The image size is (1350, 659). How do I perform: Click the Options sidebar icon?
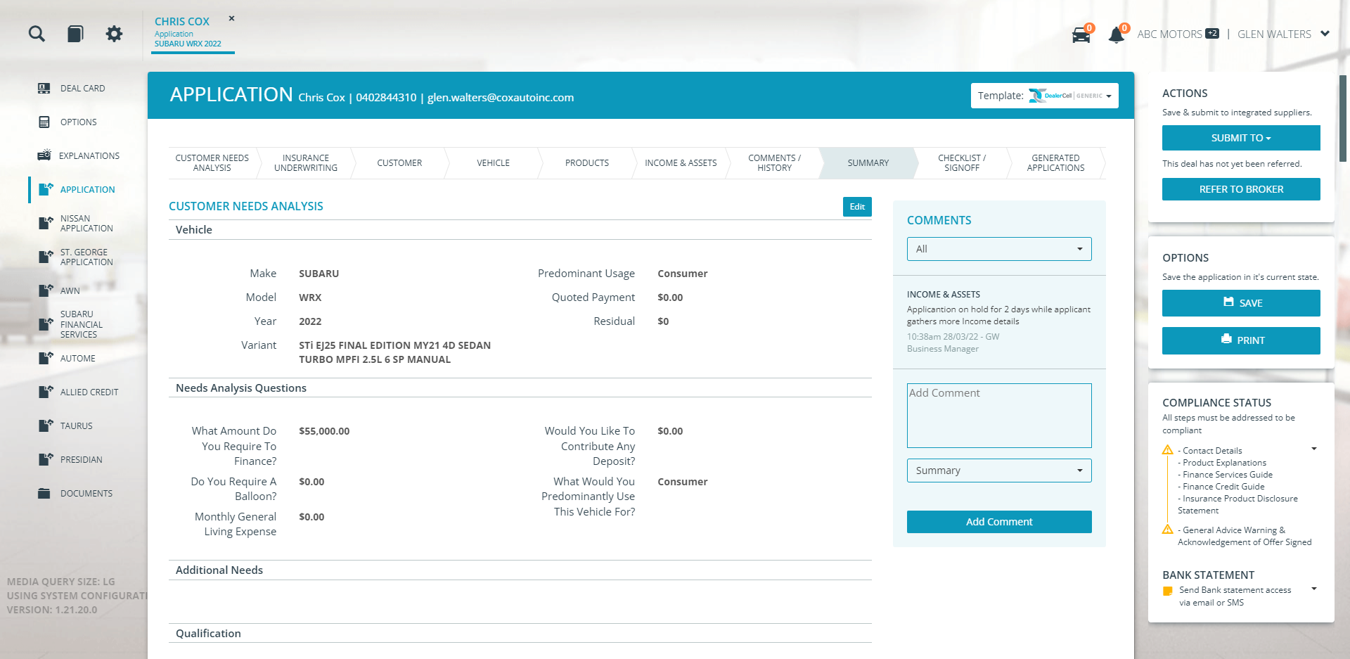[x=44, y=122]
